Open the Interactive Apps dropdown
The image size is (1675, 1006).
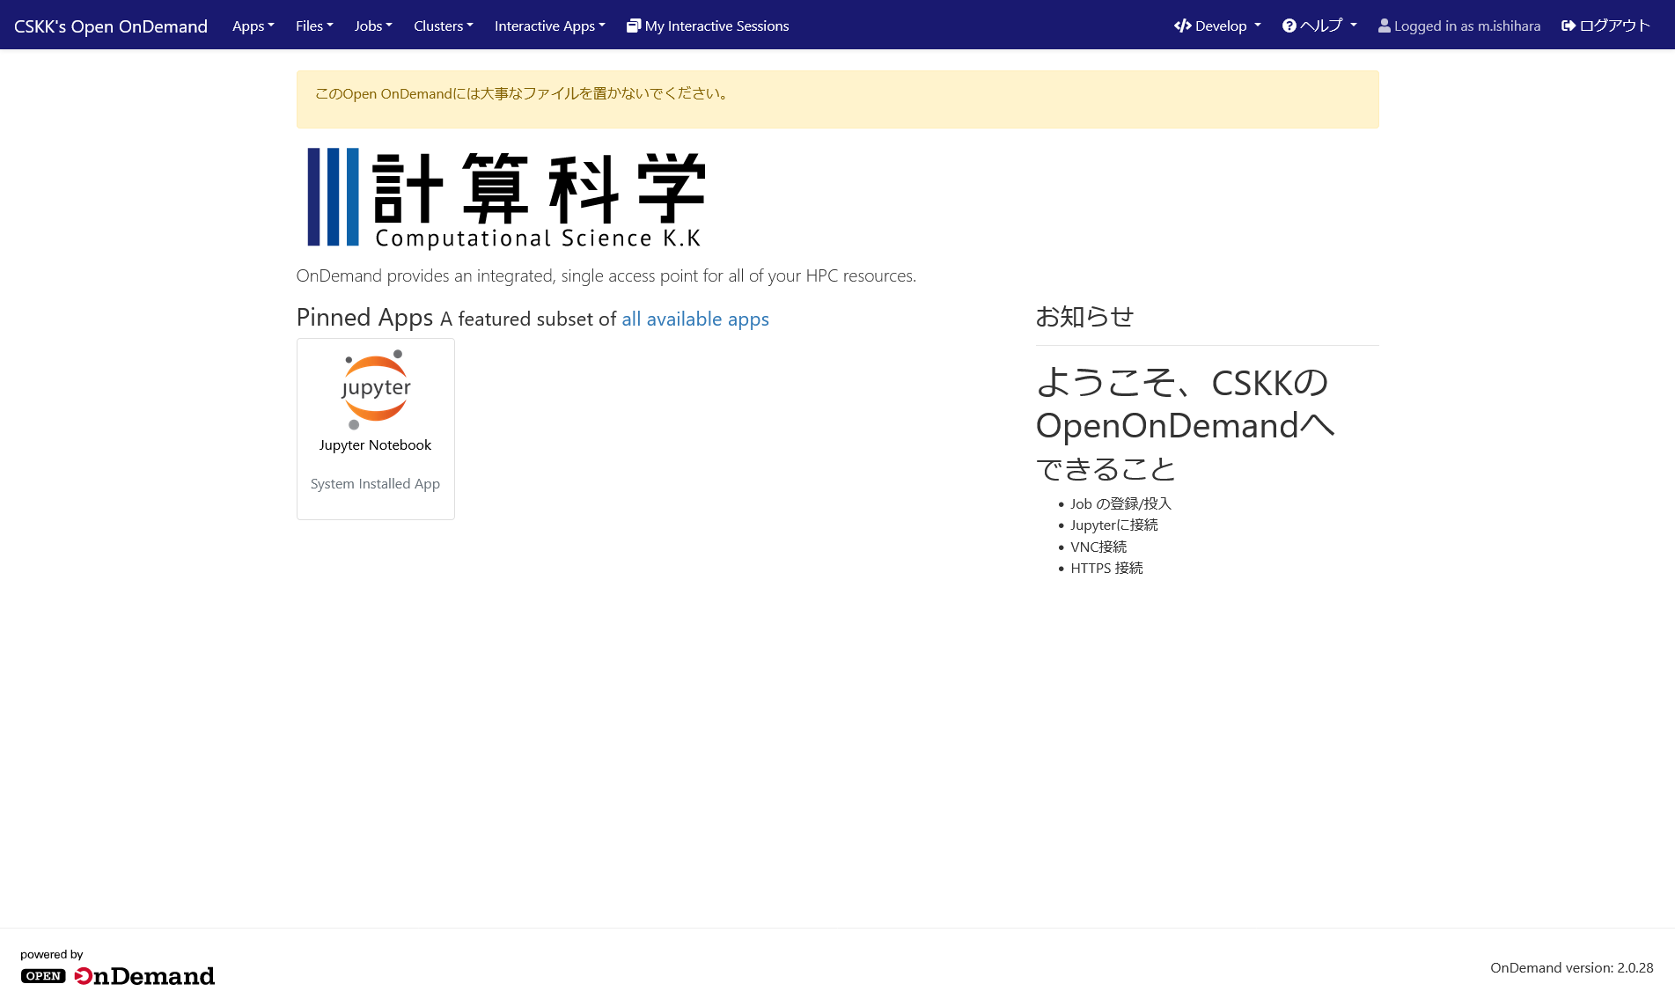coord(550,26)
